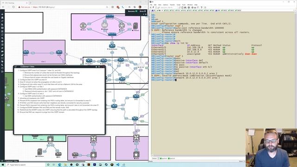Click the Error counter in notification panel
The image size is (297, 167).
point(142,11)
